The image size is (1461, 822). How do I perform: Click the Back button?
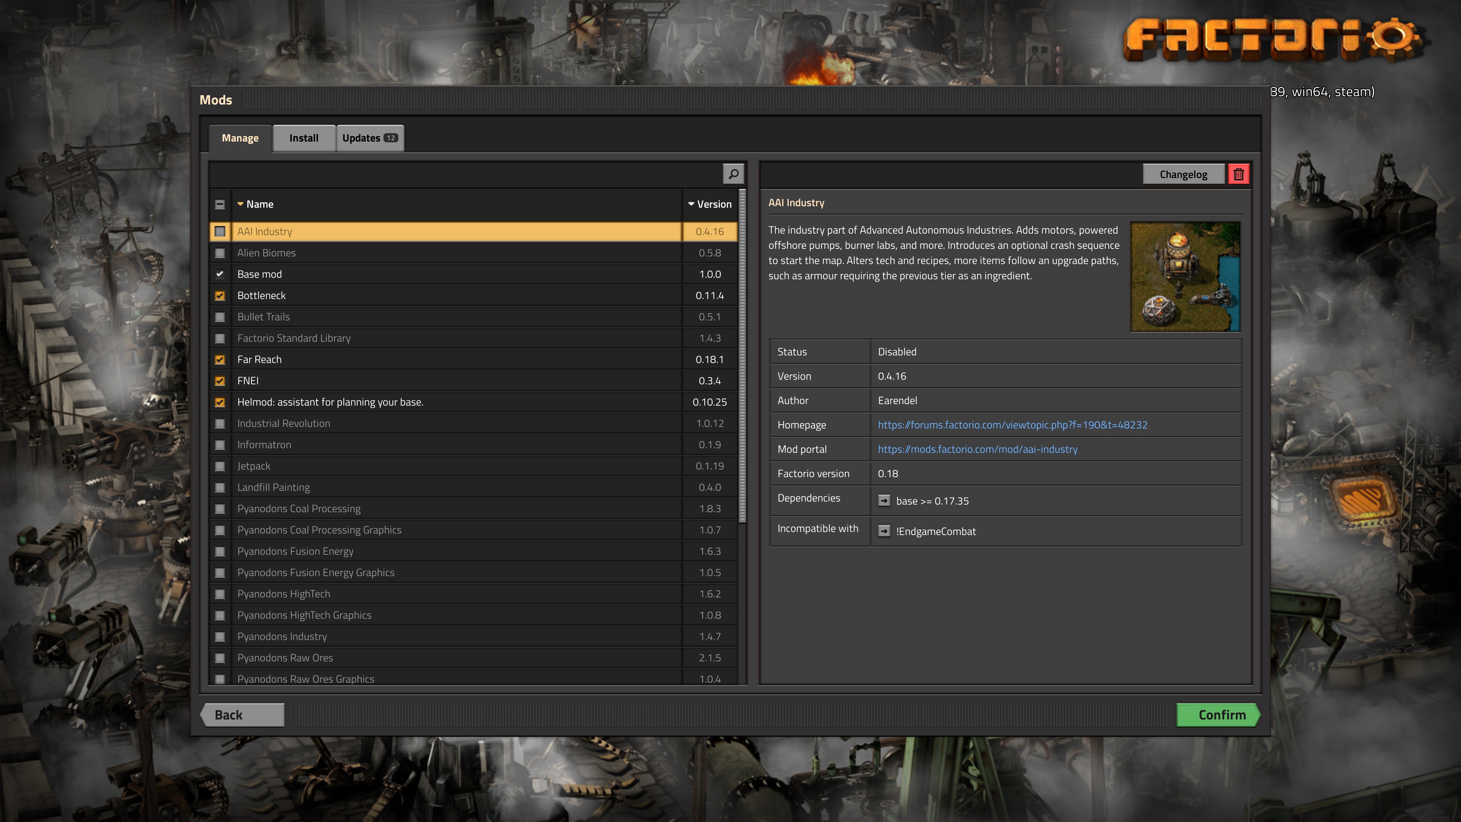pos(243,715)
